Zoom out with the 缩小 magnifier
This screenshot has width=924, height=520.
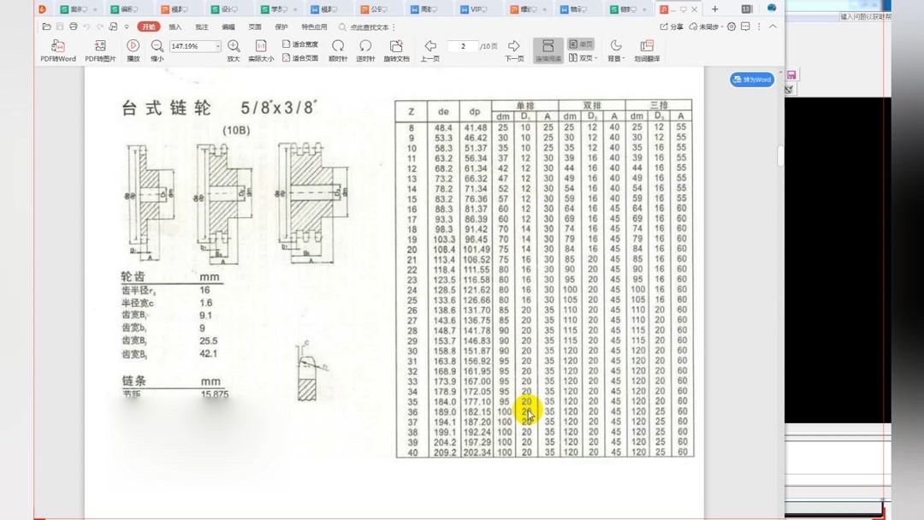click(x=157, y=48)
